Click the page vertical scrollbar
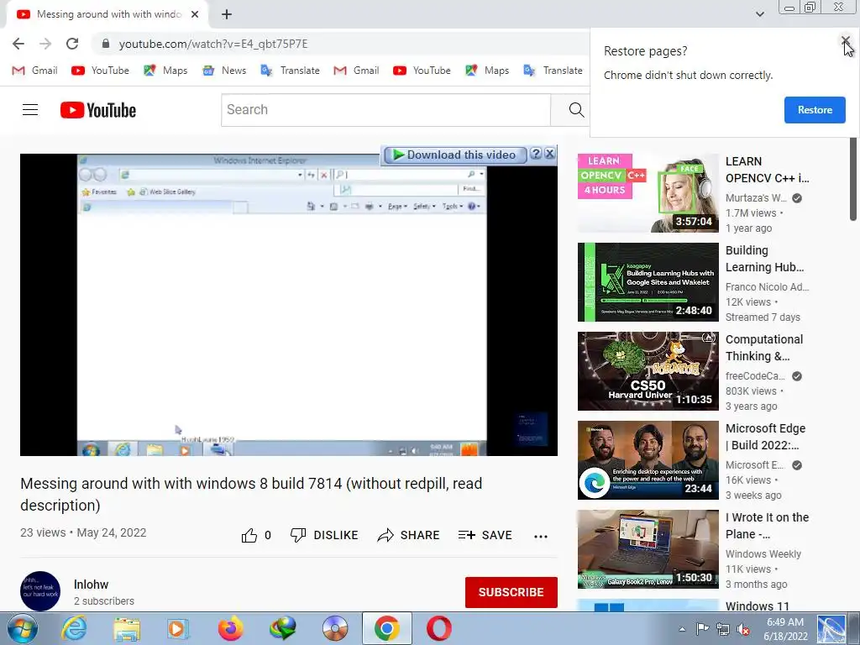 click(853, 180)
